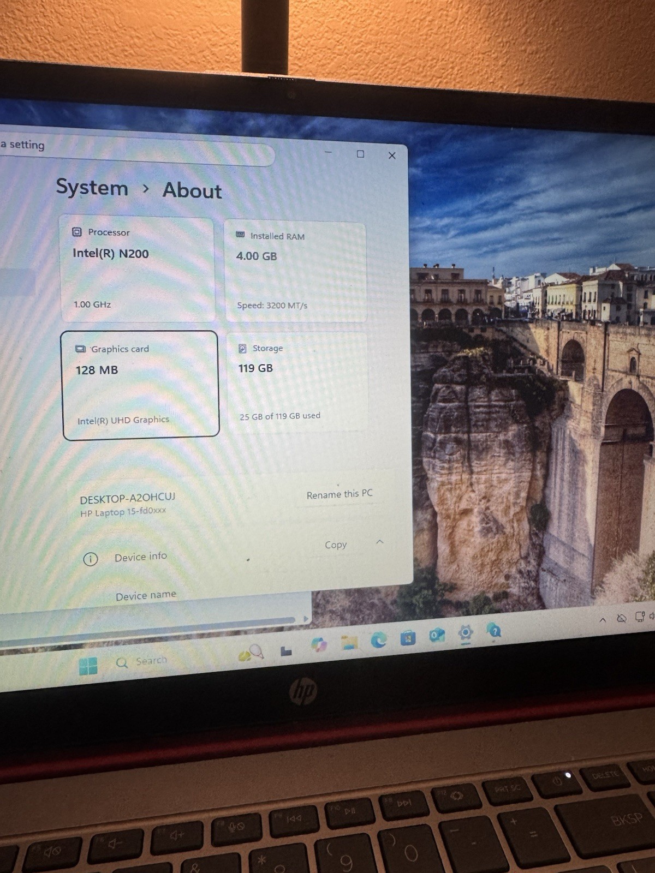Open Microsoft Store from the taskbar
The height and width of the screenshot is (873, 655).
click(x=408, y=637)
